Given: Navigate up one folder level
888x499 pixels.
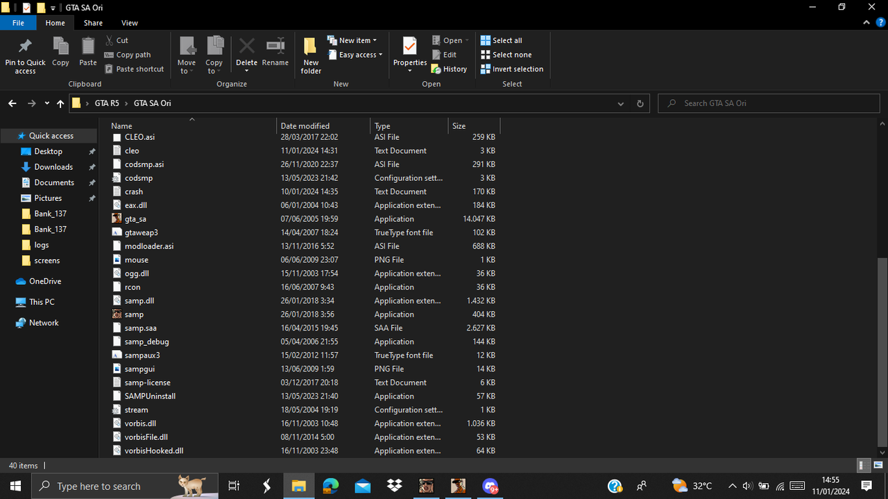Looking at the screenshot, I should click(x=60, y=103).
